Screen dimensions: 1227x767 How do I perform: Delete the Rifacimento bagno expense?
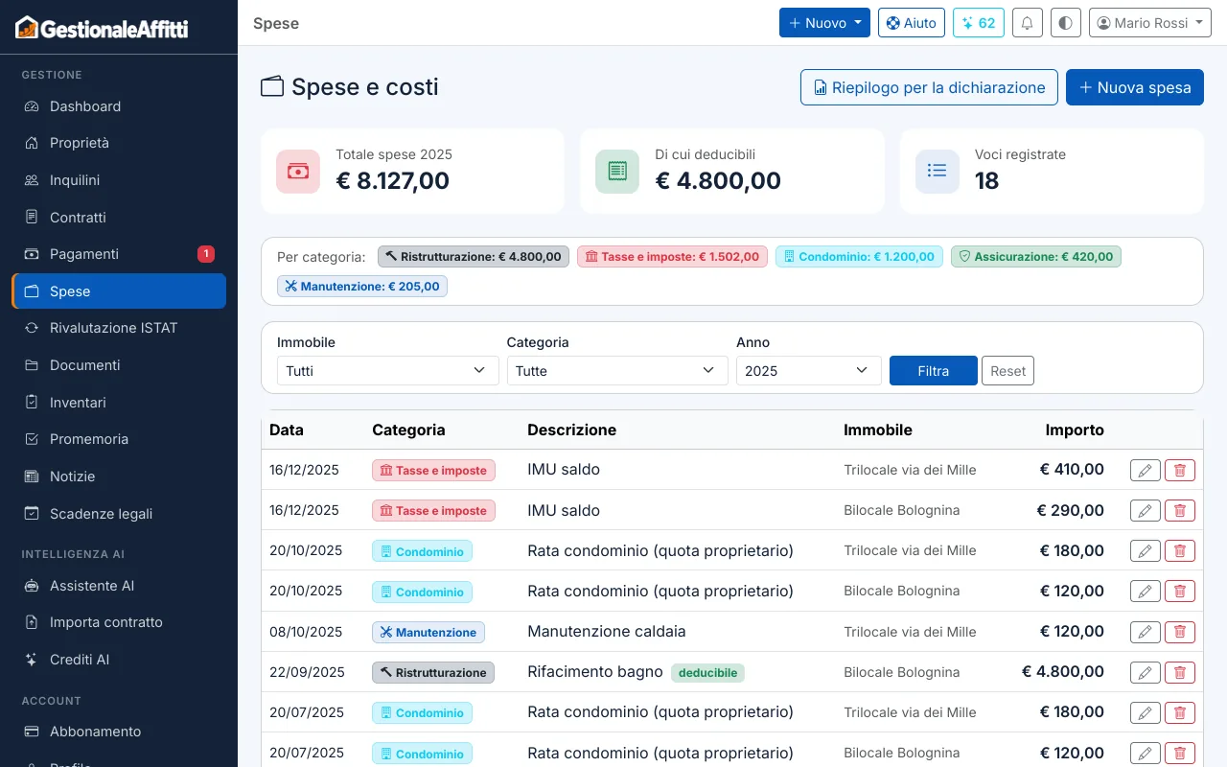click(1180, 672)
